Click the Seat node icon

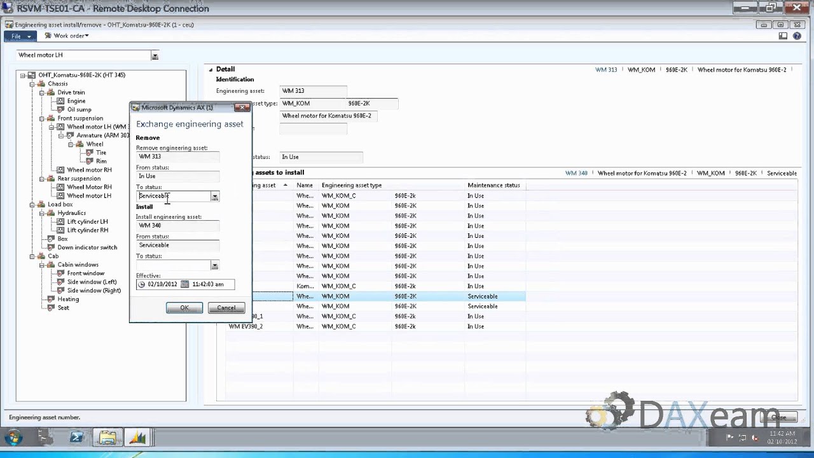pos(52,308)
